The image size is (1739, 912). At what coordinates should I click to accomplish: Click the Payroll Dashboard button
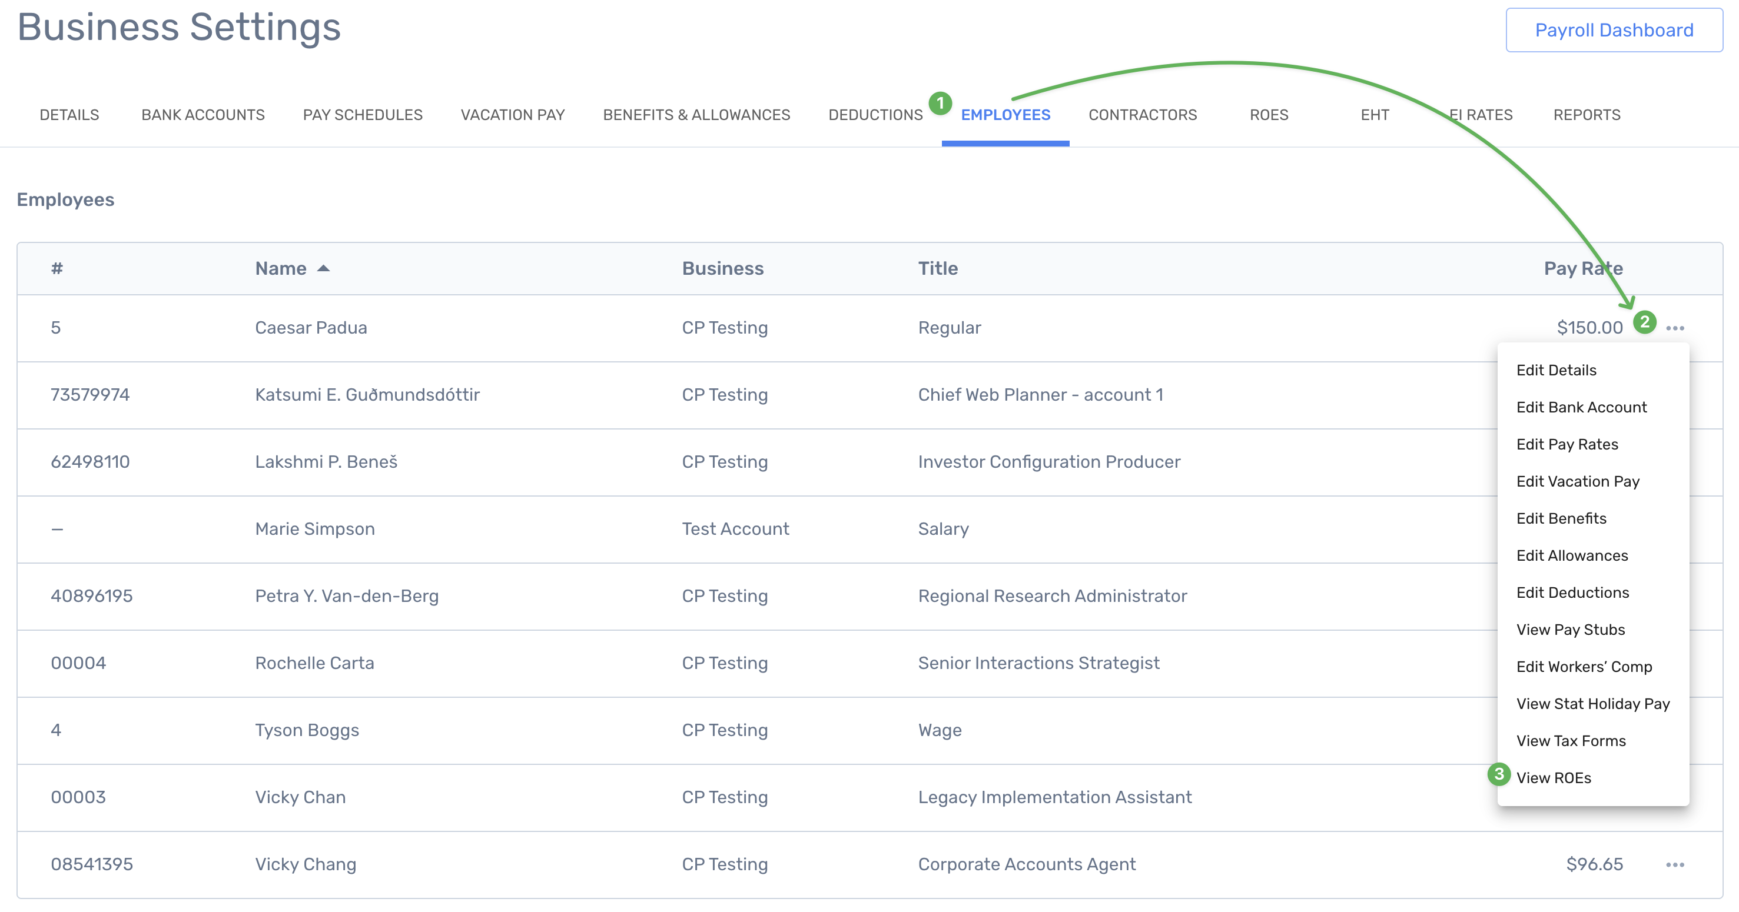[1614, 31]
